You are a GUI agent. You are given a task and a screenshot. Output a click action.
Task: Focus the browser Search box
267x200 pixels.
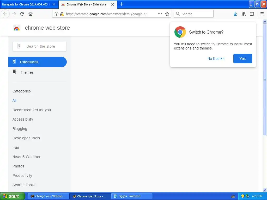(x=193, y=14)
